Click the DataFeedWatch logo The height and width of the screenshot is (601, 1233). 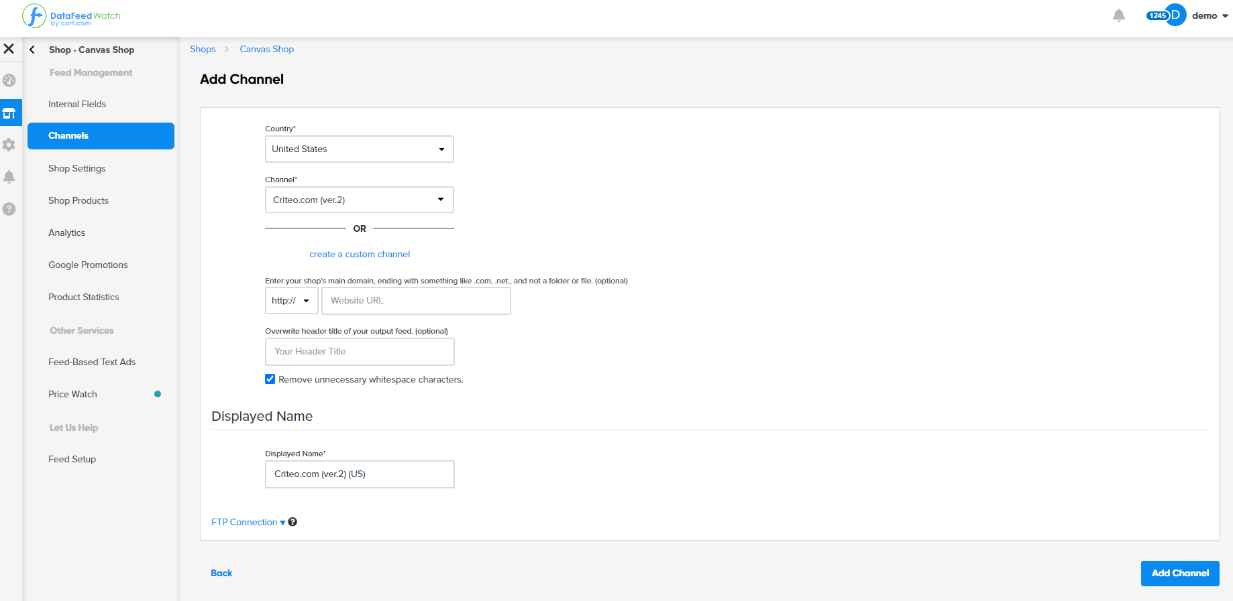coord(71,16)
